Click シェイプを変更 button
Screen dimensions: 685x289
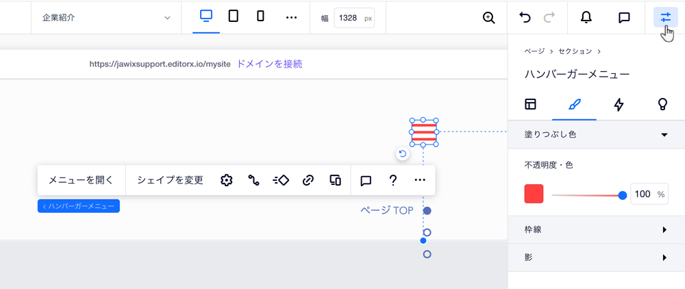point(171,180)
